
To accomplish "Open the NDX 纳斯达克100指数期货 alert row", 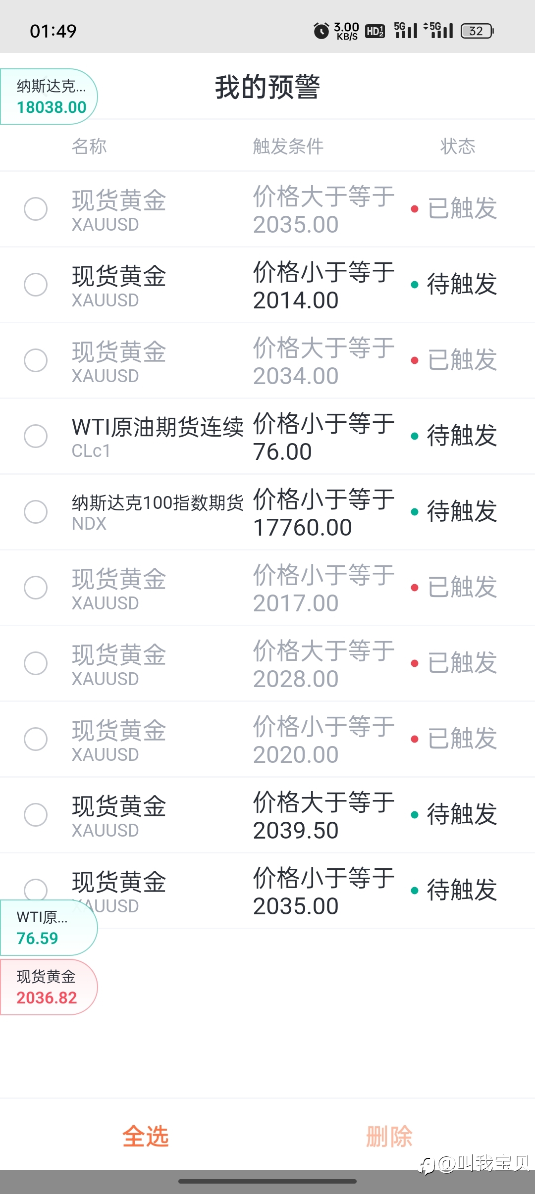I will (267, 512).
